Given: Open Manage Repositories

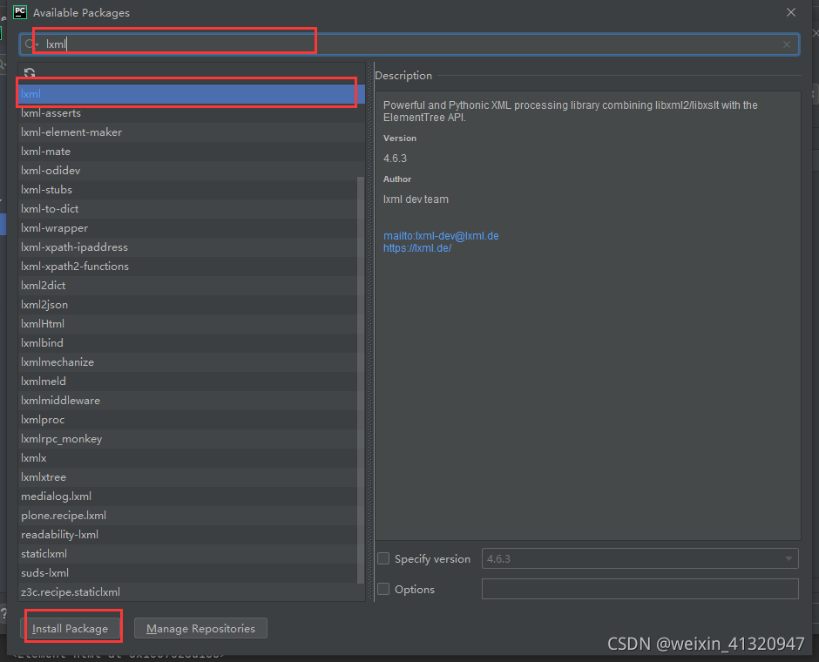Looking at the screenshot, I should (200, 628).
